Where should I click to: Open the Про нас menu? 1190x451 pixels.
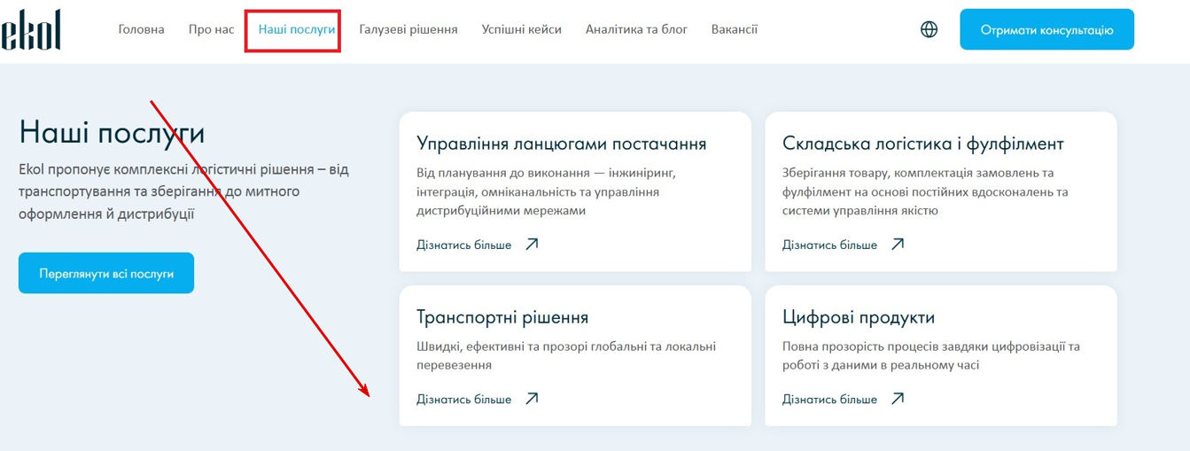tap(211, 29)
